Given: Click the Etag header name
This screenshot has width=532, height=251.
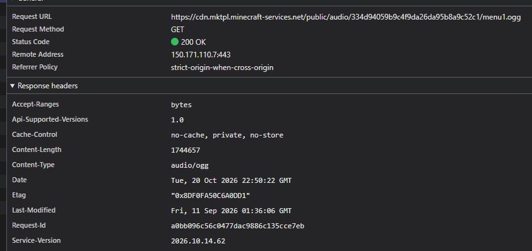Looking at the screenshot, I should click(19, 195).
